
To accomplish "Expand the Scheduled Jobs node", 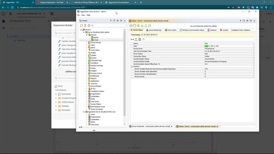I will 86,61.
